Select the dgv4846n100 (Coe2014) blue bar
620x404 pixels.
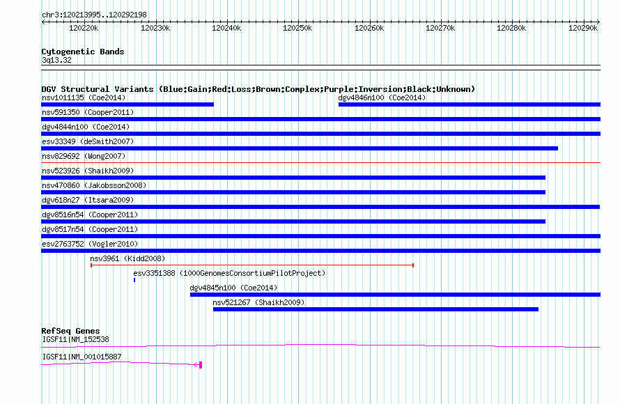pyautogui.click(x=470, y=104)
